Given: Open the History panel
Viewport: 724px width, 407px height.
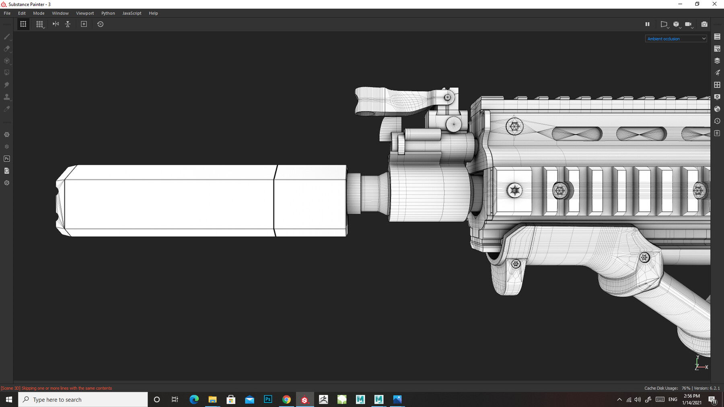Looking at the screenshot, I should coord(717,121).
